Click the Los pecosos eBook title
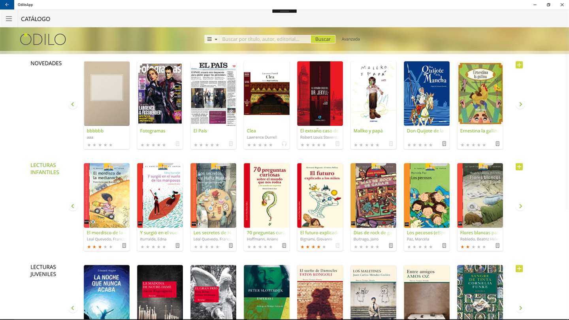 pos(426,233)
